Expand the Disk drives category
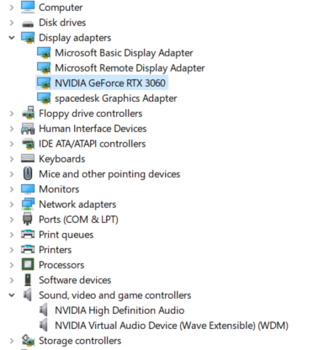 (12, 23)
